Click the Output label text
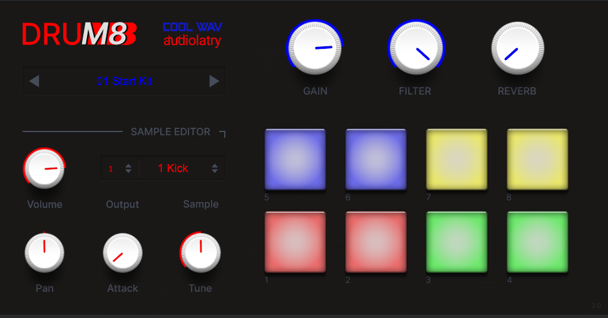 [123, 204]
